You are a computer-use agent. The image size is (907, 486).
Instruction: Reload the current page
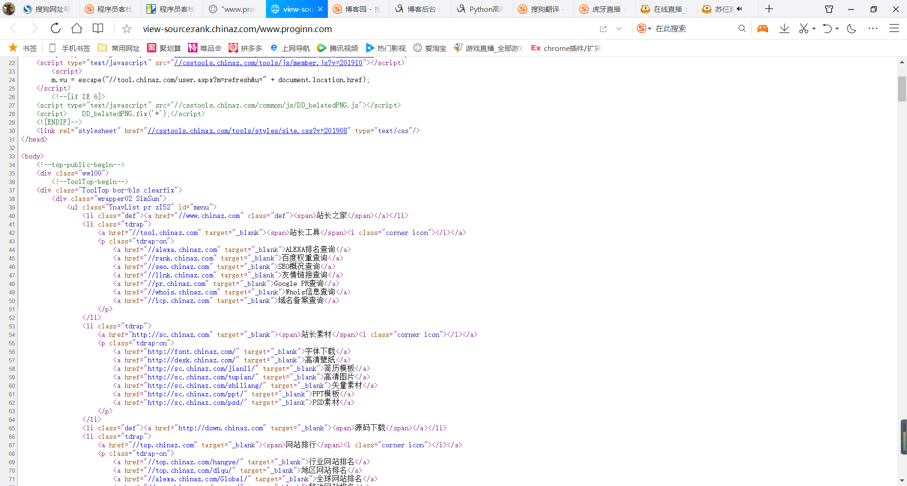[56, 29]
